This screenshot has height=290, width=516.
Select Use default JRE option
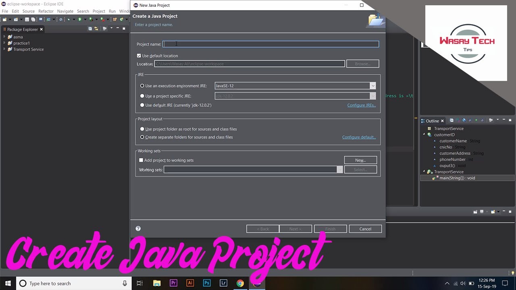(x=142, y=105)
